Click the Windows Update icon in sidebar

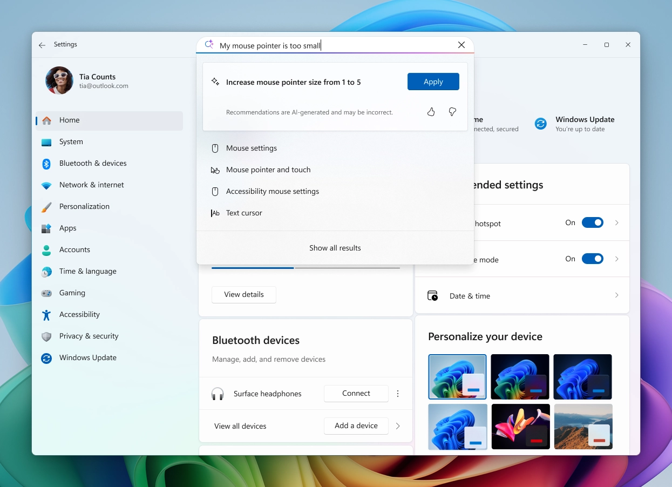pos(46,358)
